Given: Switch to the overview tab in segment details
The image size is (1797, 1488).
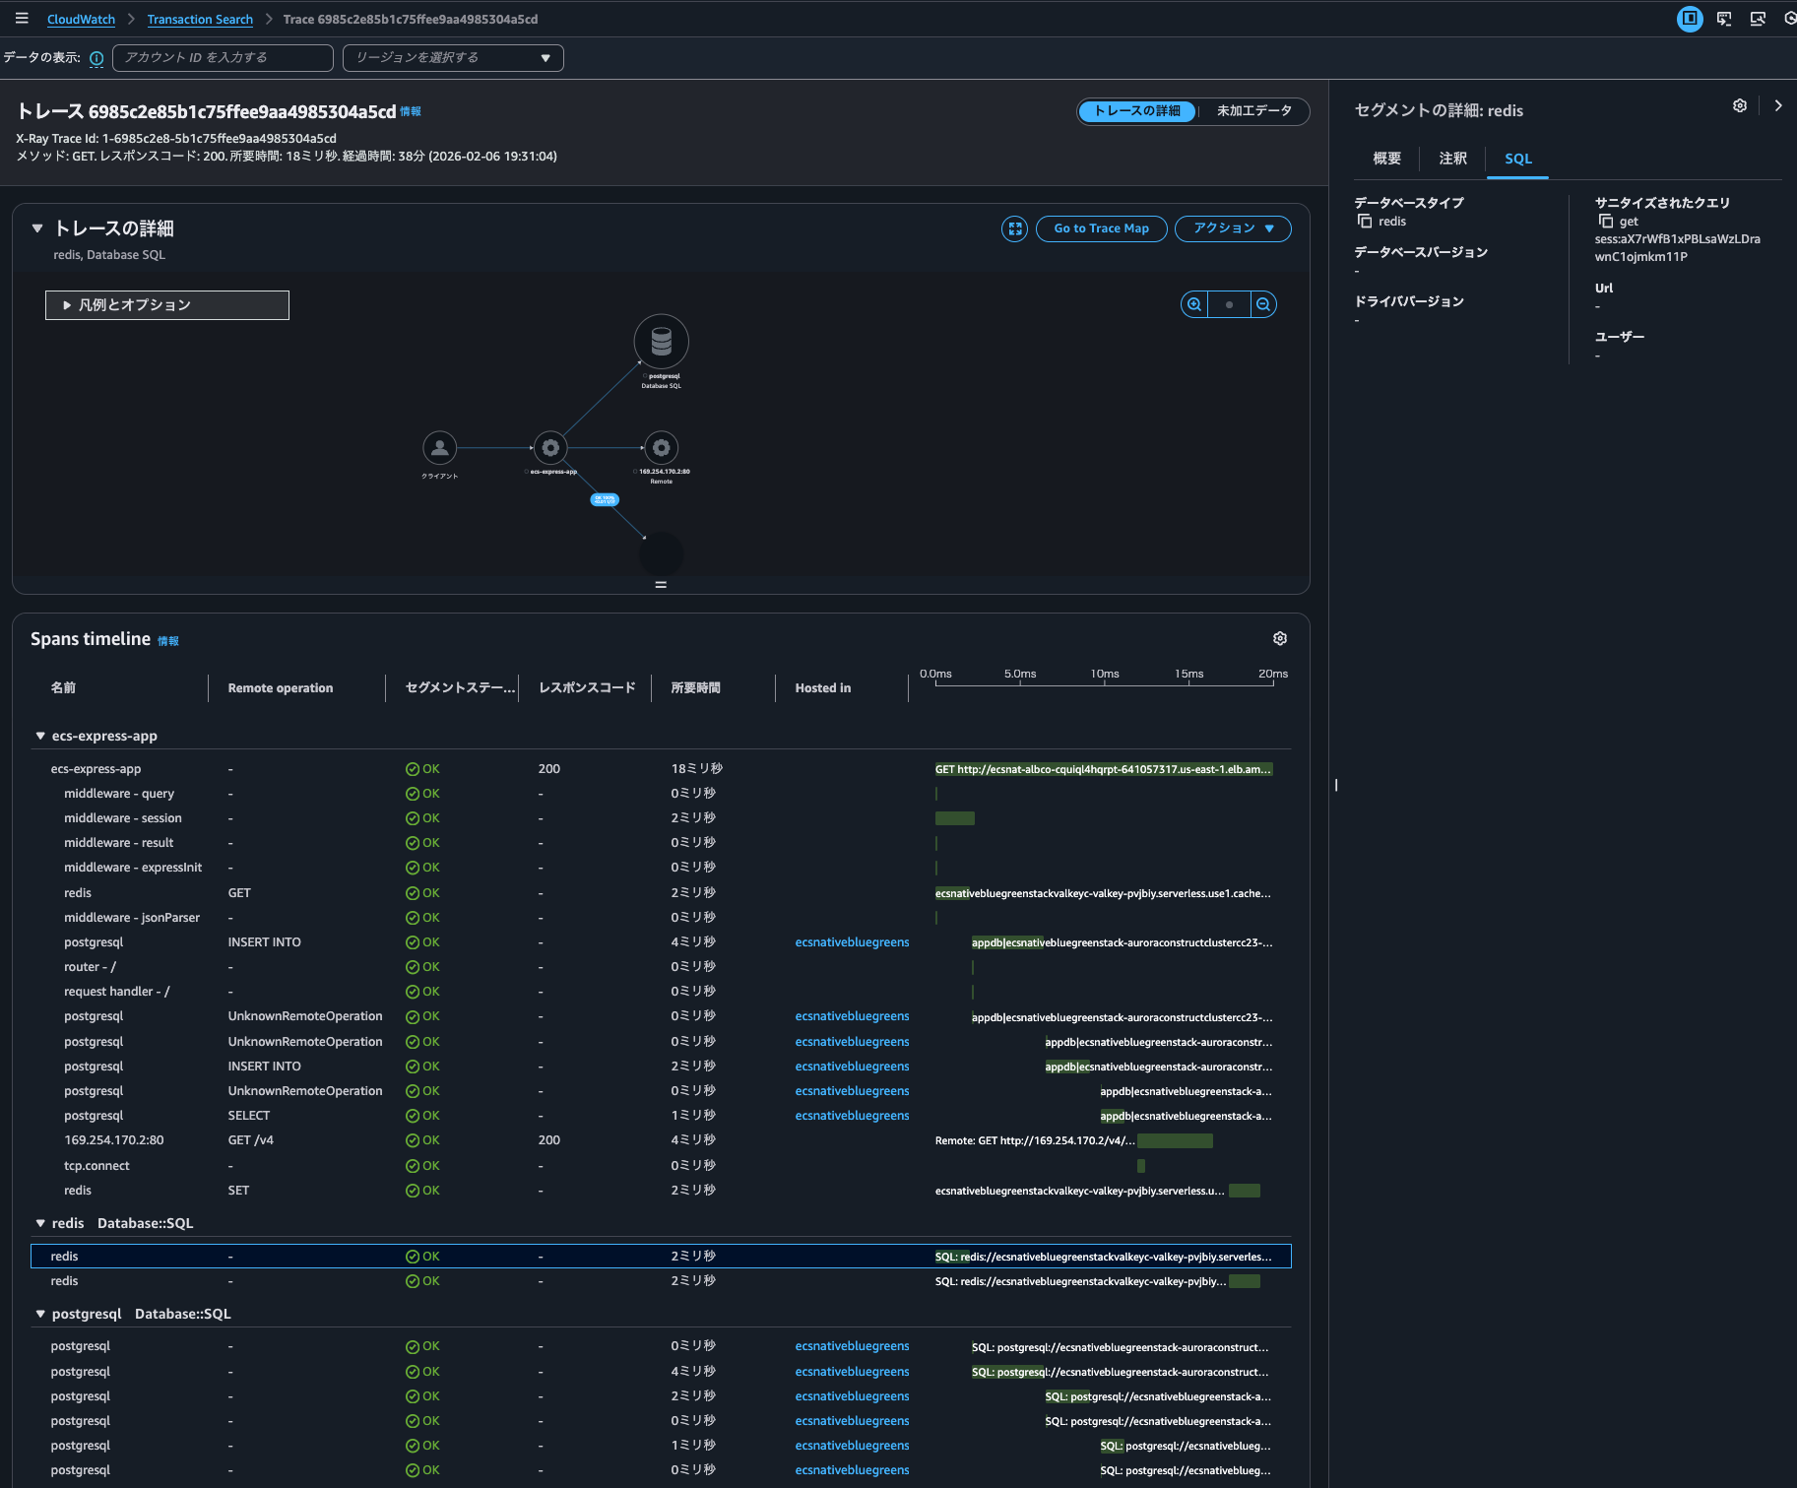Looking at the screenshot, I should 1386,159.
